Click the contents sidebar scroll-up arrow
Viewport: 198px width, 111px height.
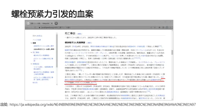57,34
